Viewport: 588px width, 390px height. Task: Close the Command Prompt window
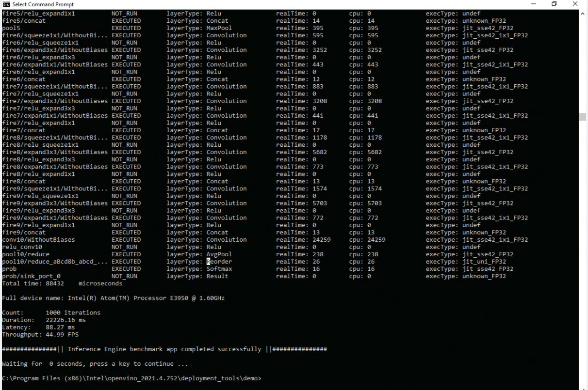click(x=576, y=4)
